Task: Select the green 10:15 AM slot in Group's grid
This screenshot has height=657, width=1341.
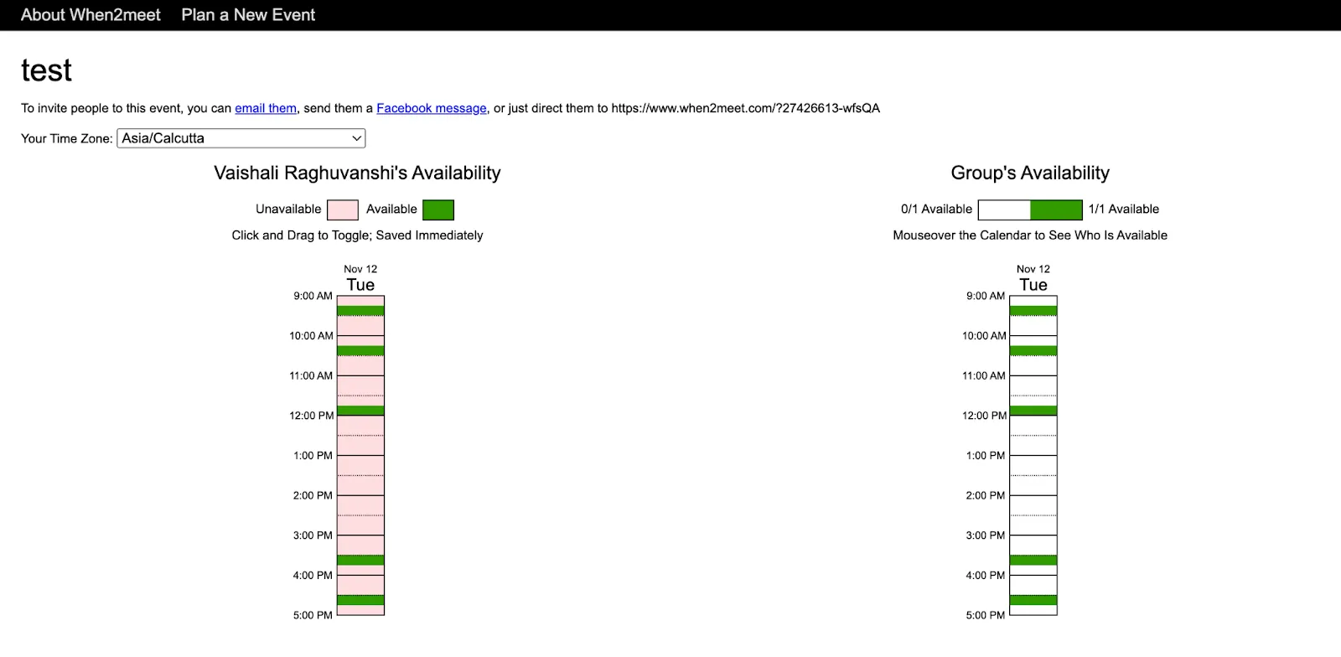Action: pyautogui.click(x=1033, y=351)
